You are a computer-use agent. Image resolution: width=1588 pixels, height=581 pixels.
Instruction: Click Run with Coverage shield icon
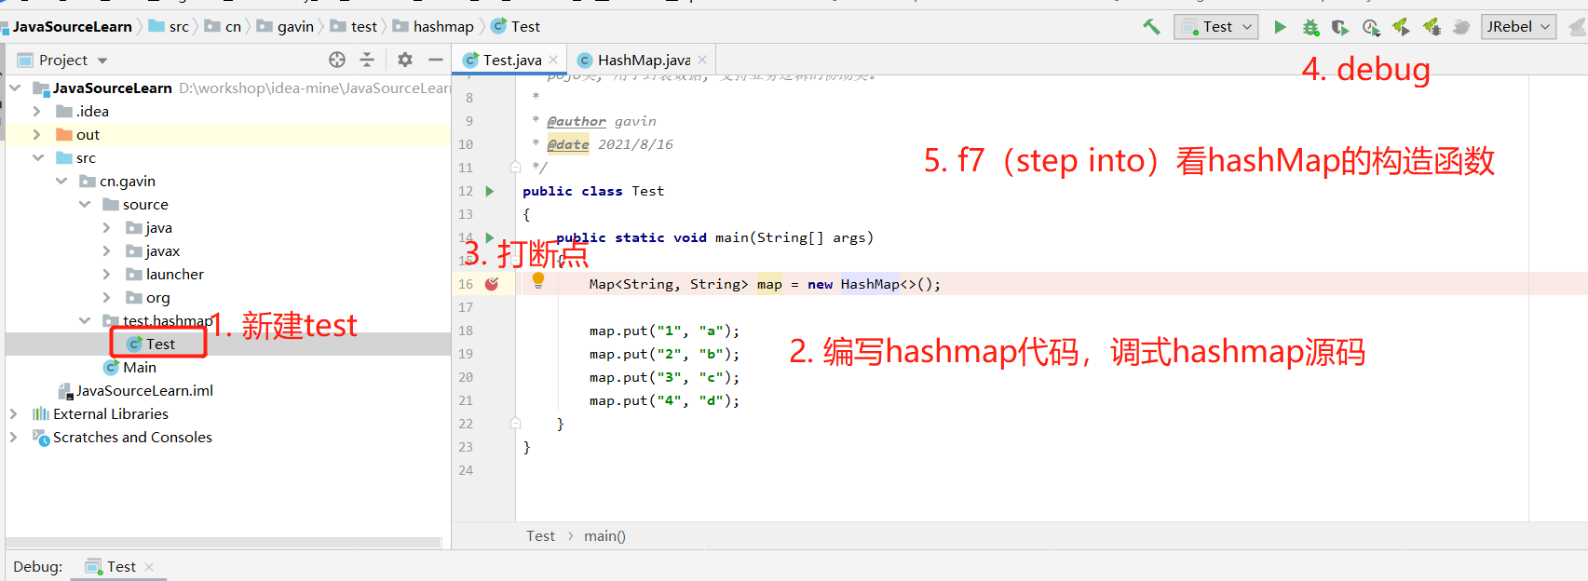(1340, 27)
